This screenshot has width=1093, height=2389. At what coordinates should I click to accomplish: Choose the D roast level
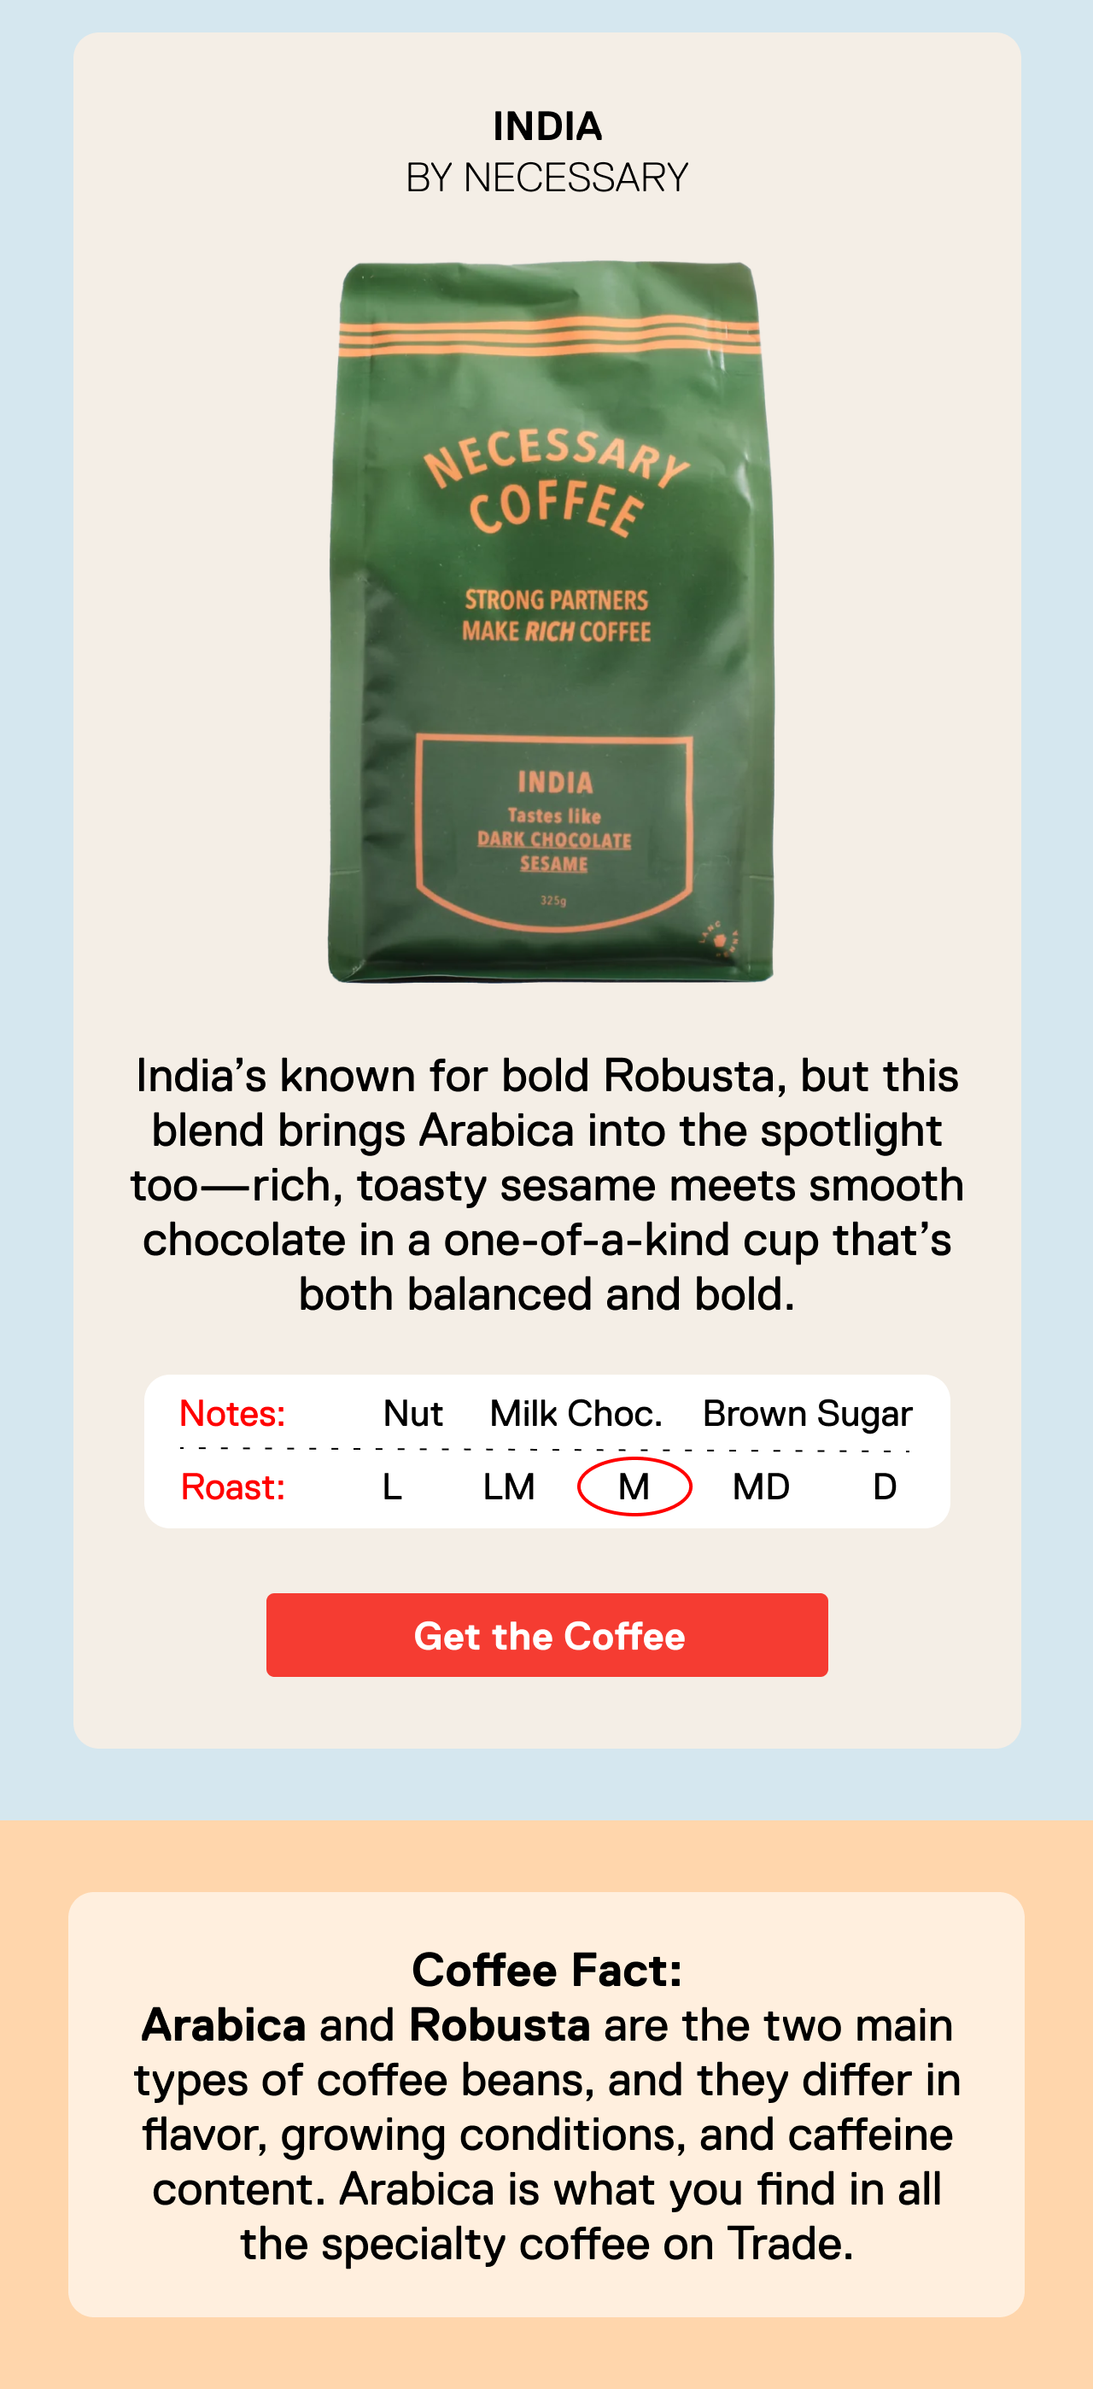point(886,1487)
